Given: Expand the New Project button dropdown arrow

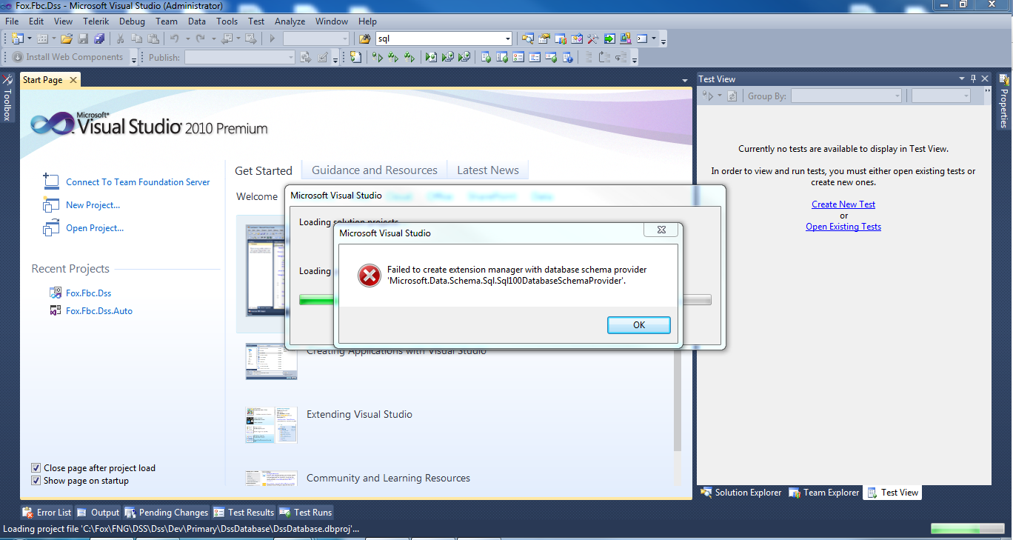Looking at the screenshot, I should [x=30, y=39].
